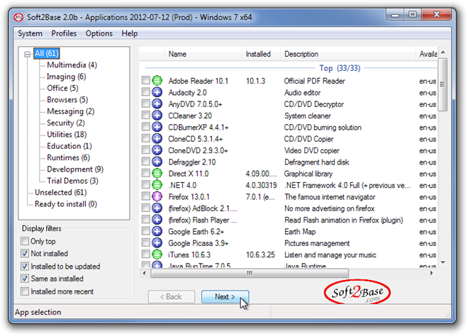Click the green equal icon for Direct X 11.0

coord(157,174)
